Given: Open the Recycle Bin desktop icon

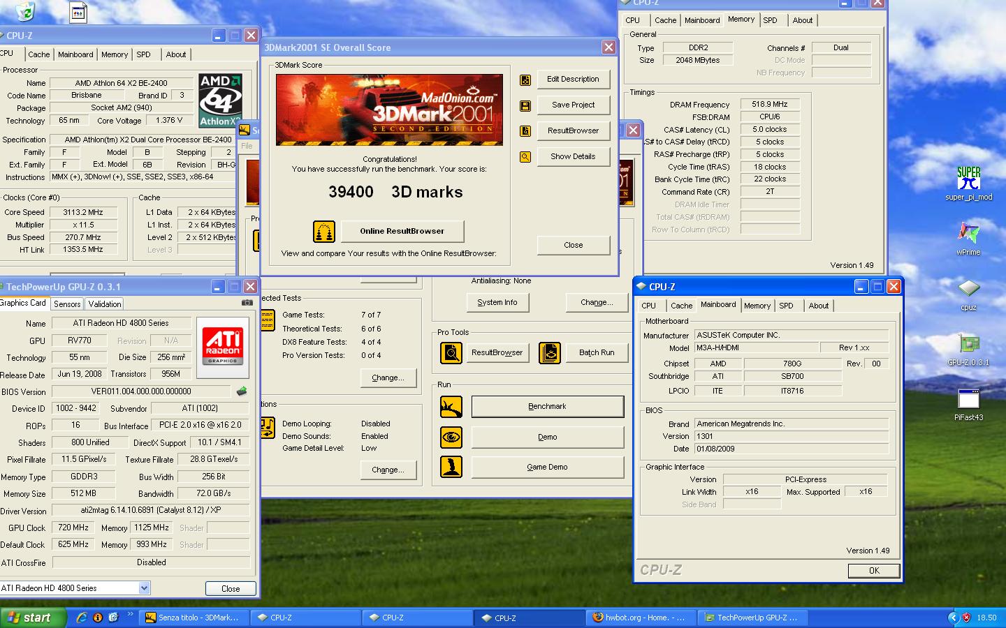Looking at the screenshot, I should 25,11.
